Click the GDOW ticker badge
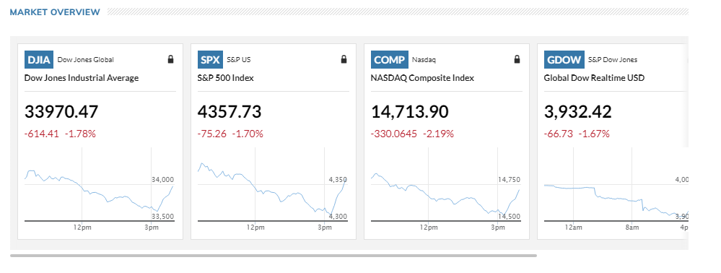The height and width of the screenshot is (273, 721). pyautogui.click(x=564, y=59)
